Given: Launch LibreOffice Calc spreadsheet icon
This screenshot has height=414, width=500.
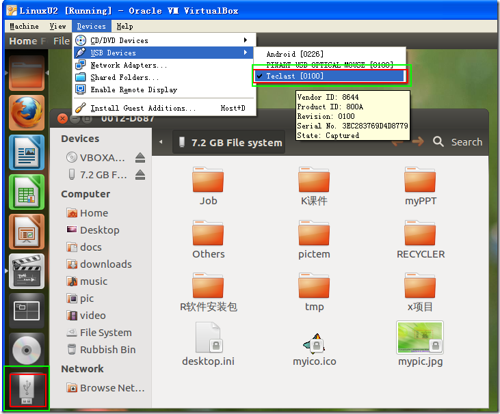Looking at the screenshot, I should tap(27, 192).
